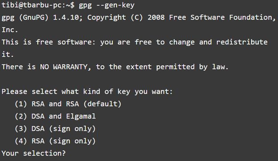The width and height of the screenshot is (278, 161).
Task: Click the word 'Elgamal'
Action: (x=81, y=116)
